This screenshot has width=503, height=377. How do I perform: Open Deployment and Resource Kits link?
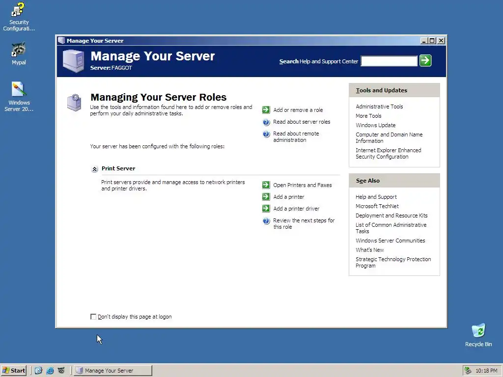click(391, 215)
